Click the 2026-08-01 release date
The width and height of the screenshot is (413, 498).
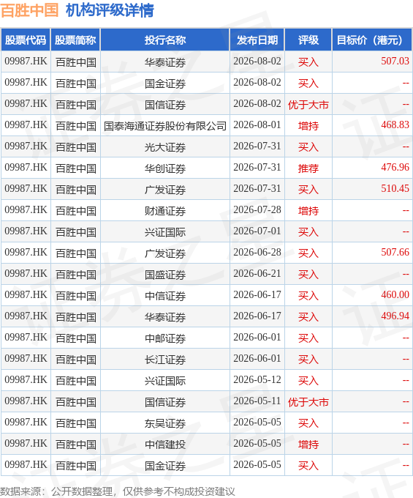(257, 124)
